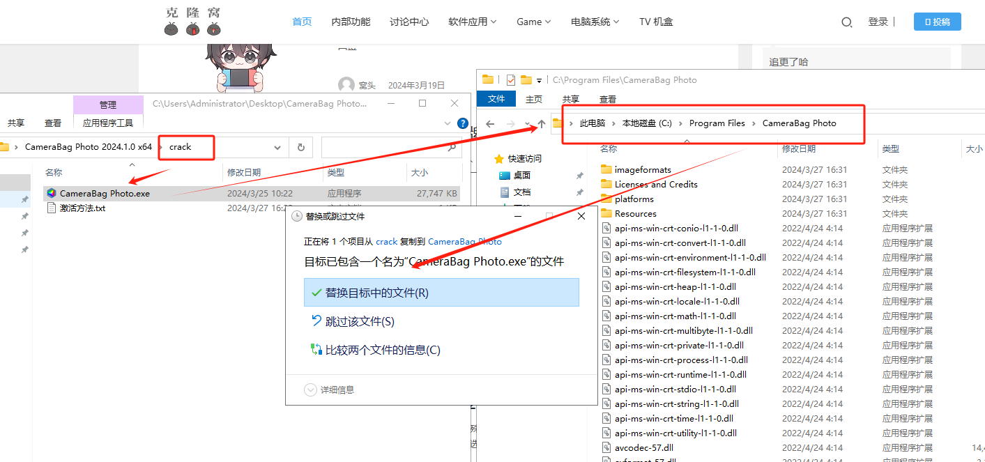
Task: Click the Program Files breadcrumb
Action: click(x=717, y=123)
